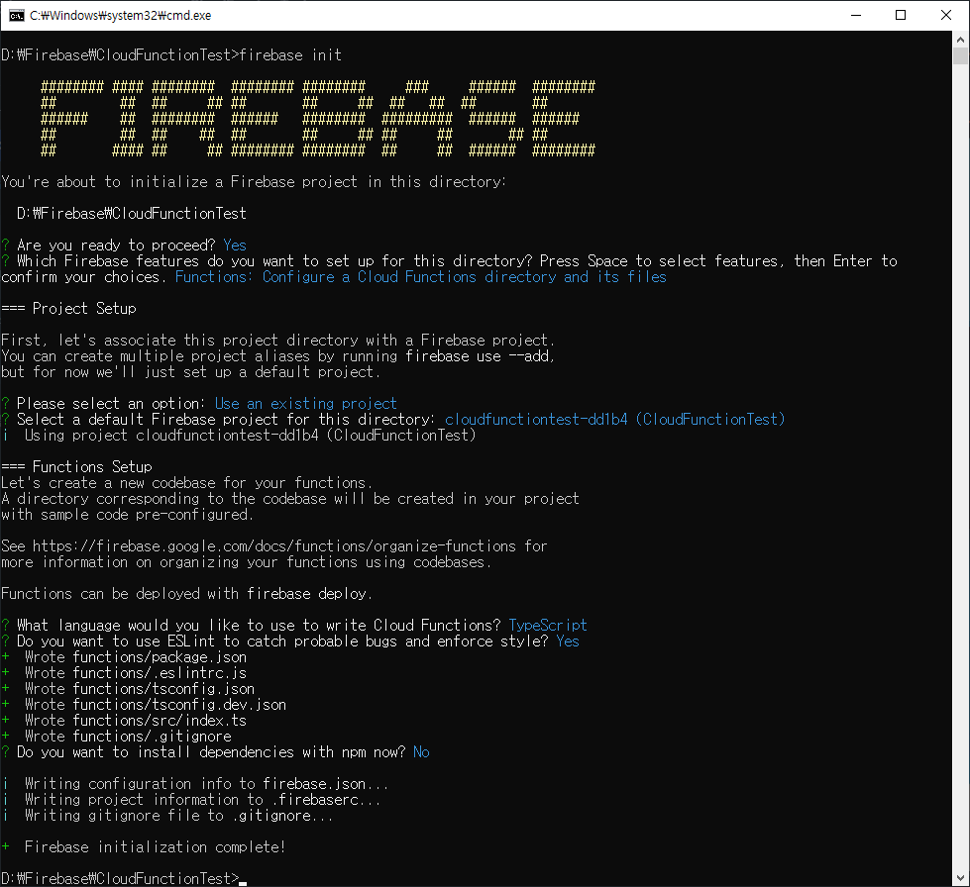Viewport: 970px width, 887px height.
Task: Click 'Wrote functions/tsconfig.json' line
Action: (x=128, y=689)
